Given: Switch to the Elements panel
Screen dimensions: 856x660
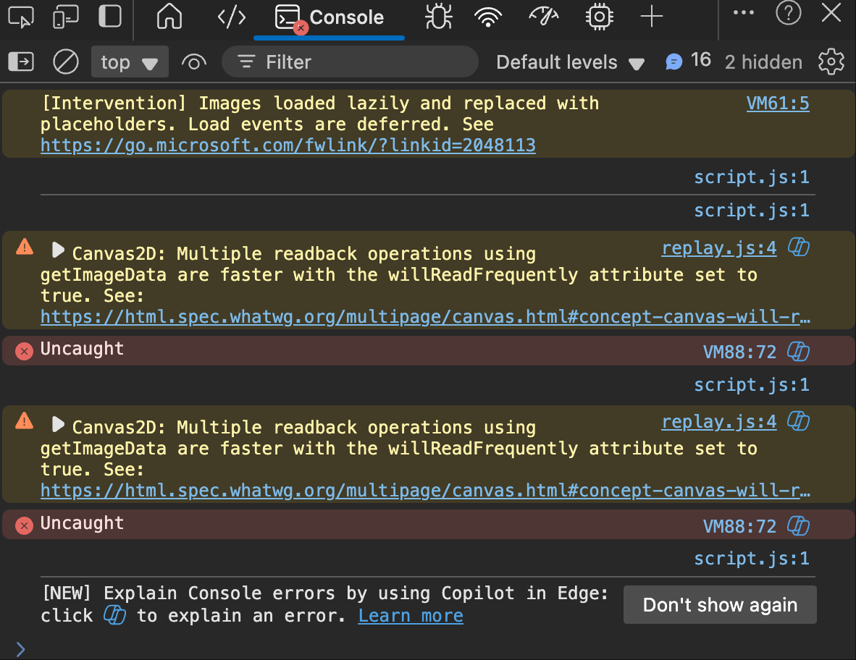Looking at the screenshot, I should point(232,17).
